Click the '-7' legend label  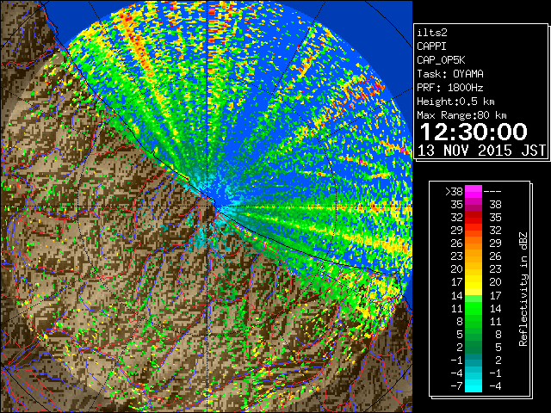(456, 386)
